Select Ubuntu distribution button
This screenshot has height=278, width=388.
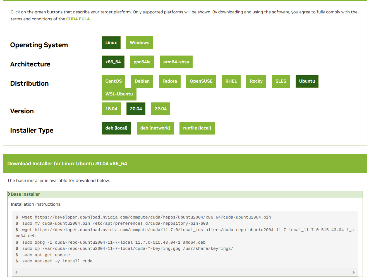307,81
